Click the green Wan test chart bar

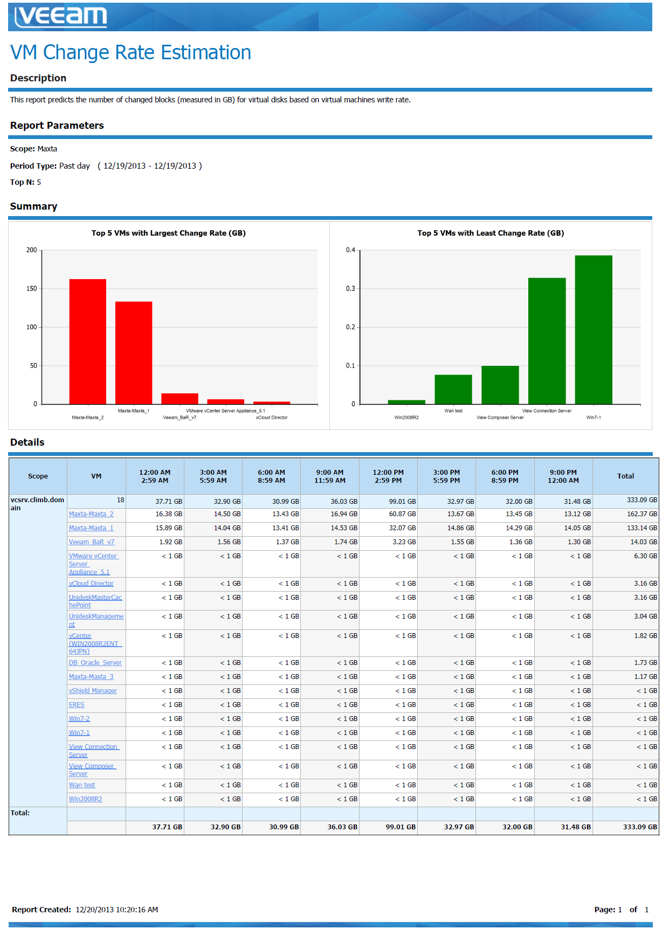click(453, 390)
